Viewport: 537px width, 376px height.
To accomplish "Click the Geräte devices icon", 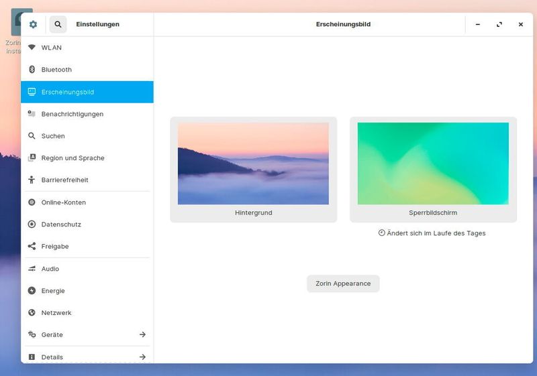I will point(32,334).
